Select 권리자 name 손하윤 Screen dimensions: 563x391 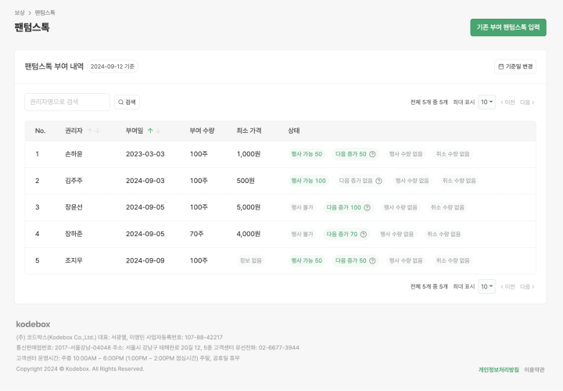pyautogui.click(x=74, y=154)
